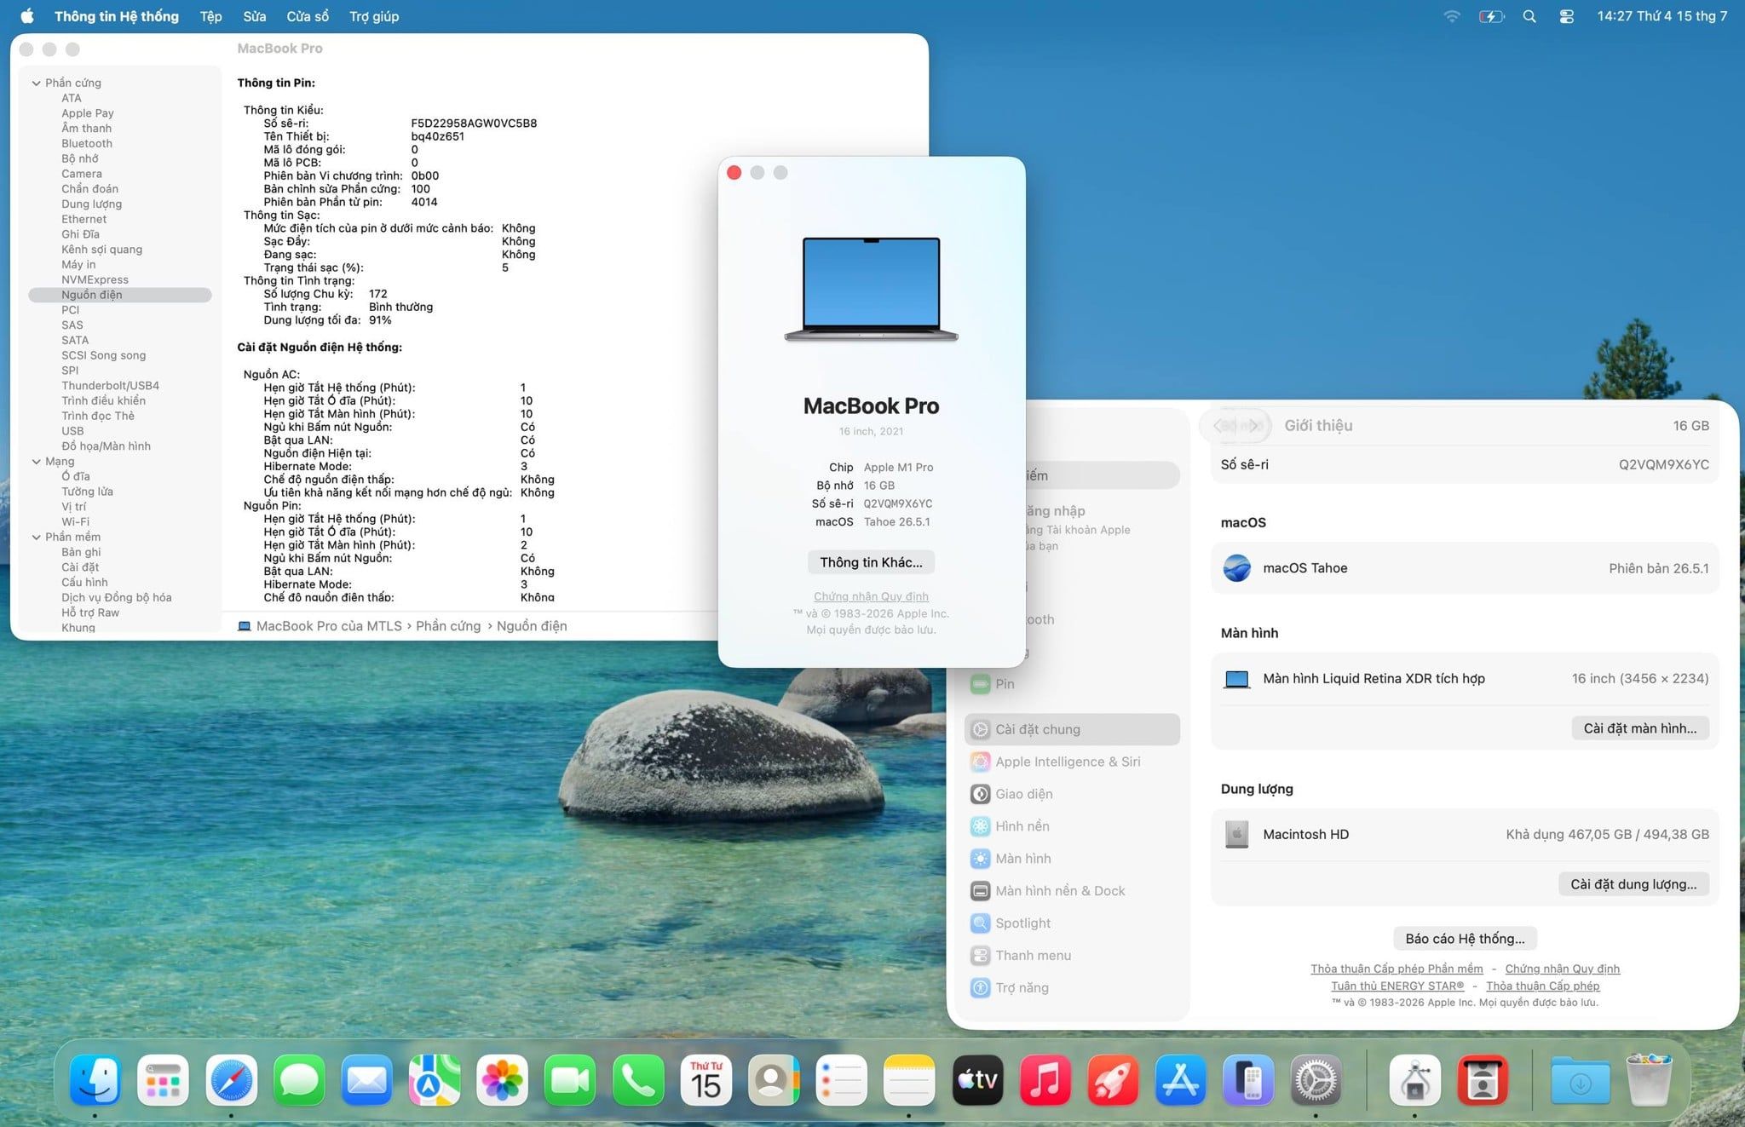Click the macOS Tahoe version row
1745x1127 pixels.
[1465, 568]
